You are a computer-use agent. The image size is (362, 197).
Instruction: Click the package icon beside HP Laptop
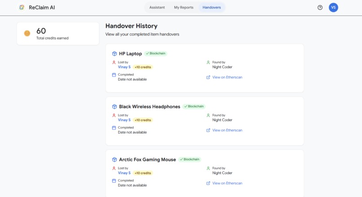tap(114, 54)
